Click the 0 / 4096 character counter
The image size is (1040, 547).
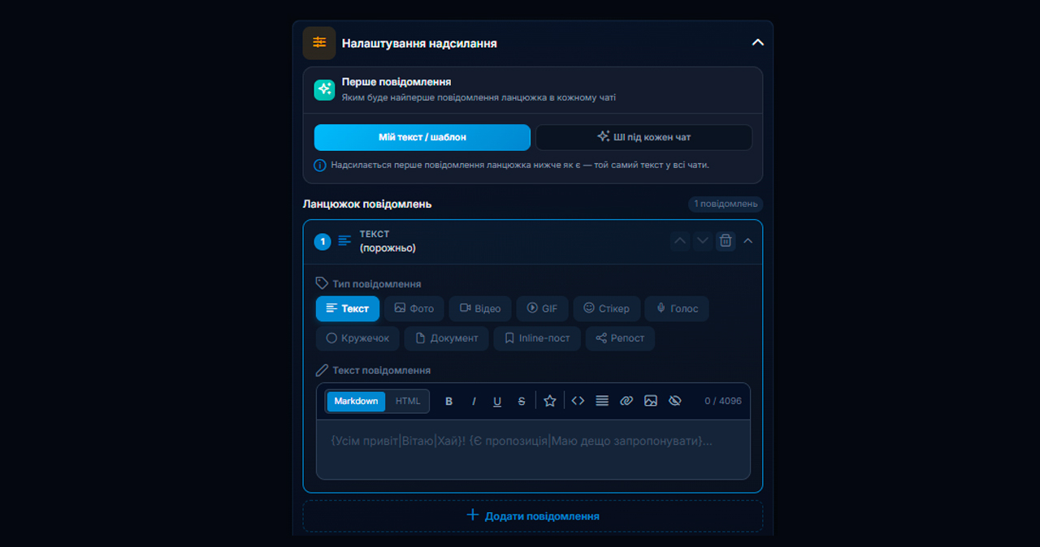[723, 401]
